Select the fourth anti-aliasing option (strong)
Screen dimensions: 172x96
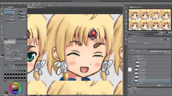pos(23,55)
